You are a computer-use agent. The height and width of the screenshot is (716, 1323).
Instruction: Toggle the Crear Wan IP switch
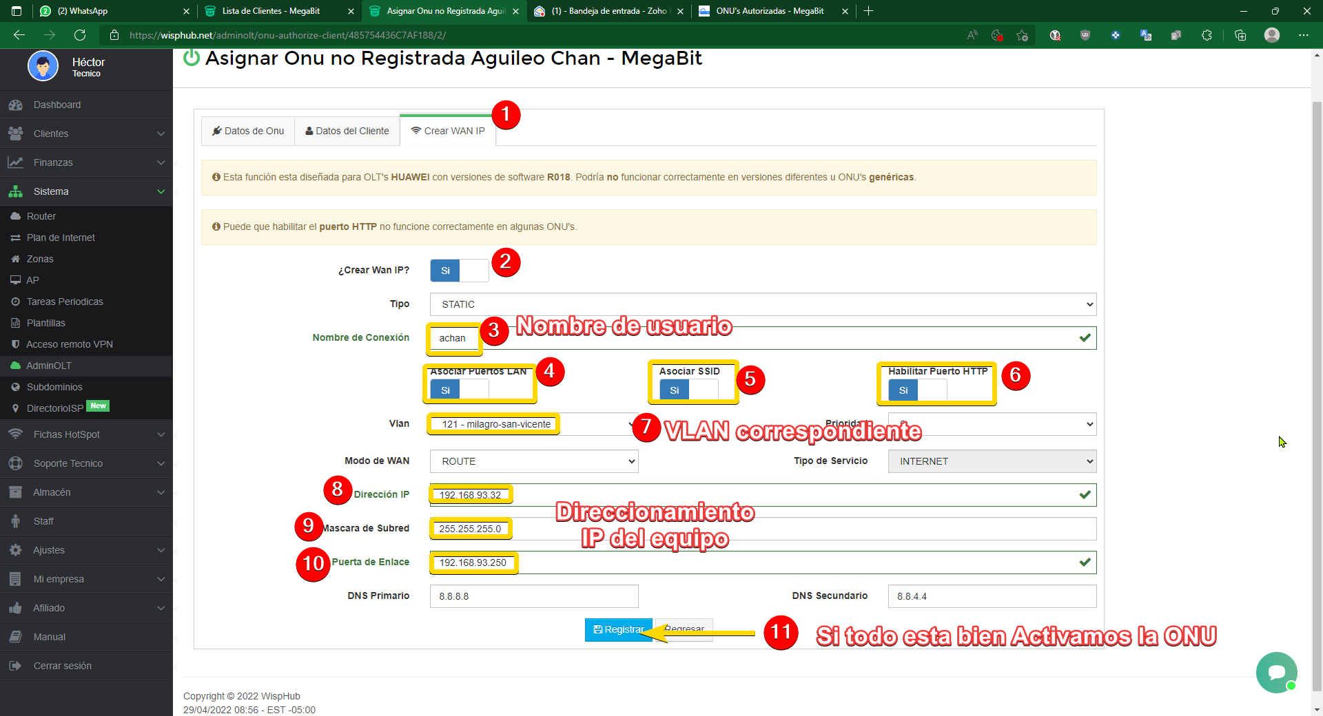point(460,271)
